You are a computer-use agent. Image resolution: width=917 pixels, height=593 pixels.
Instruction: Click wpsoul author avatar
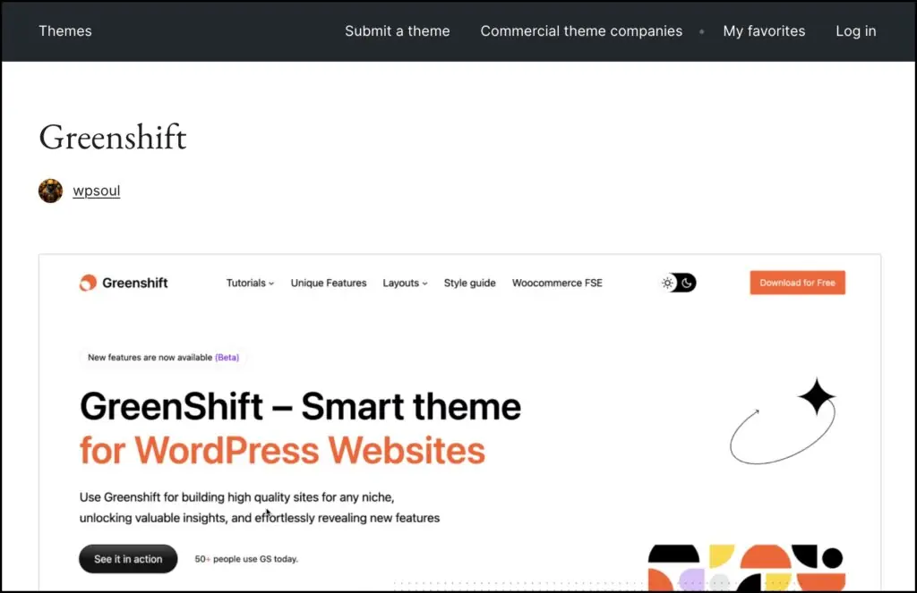click(51, 191)
